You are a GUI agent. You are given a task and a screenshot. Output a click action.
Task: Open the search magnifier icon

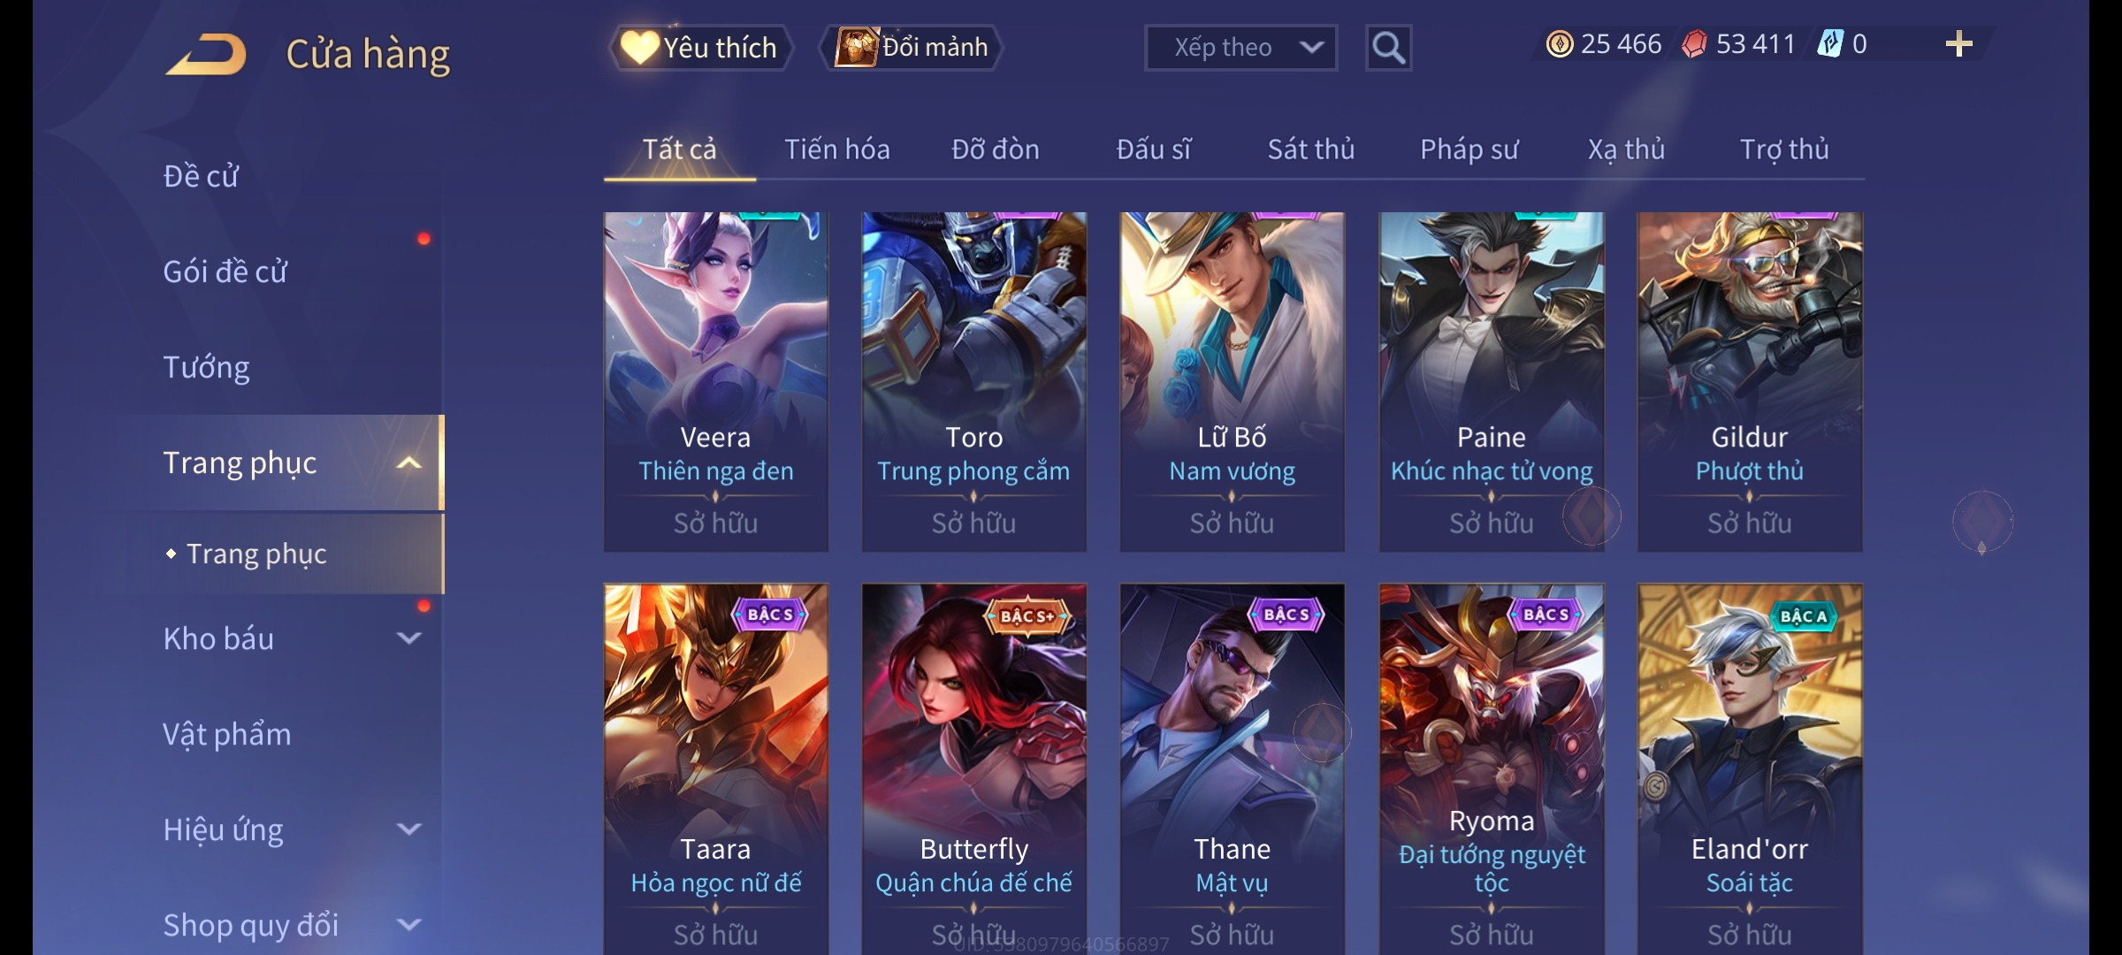tap(1388, 48)
